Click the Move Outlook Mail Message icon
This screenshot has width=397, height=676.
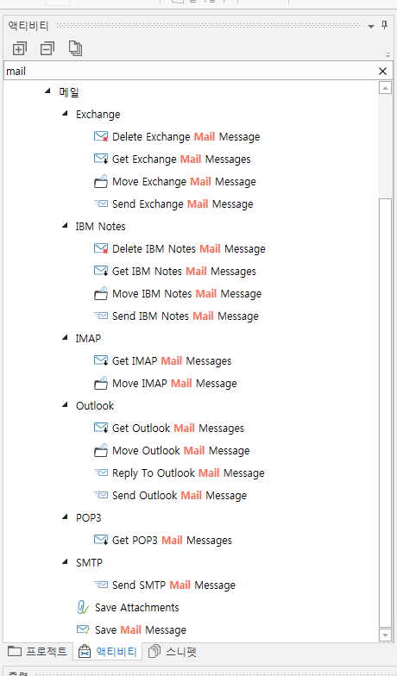point(101,450)
